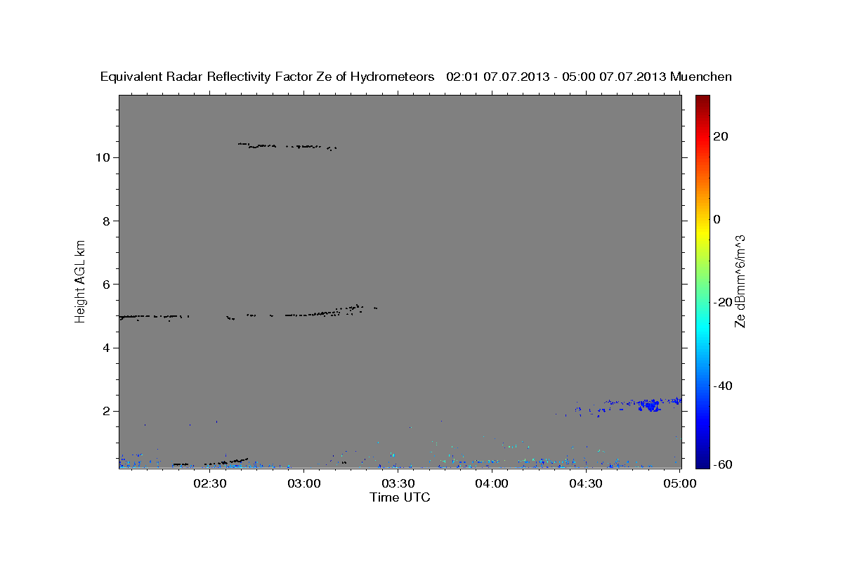Click the plot title "Equivalent Radar Reflectivity Factor Ze of Hydrometeors"
This screenshot has width=843, height=562.
pyautogui.click(x=268, y=77)
